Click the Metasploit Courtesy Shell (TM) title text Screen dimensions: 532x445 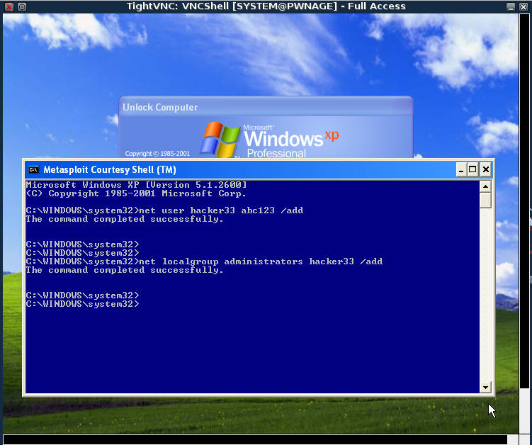[x=110, y=169]
